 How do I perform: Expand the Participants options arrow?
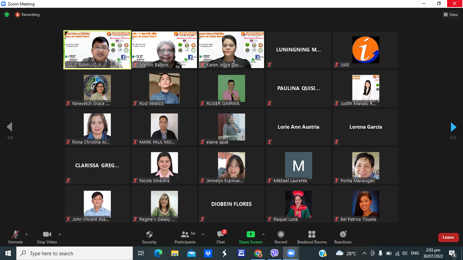click(x=203, y=234)
